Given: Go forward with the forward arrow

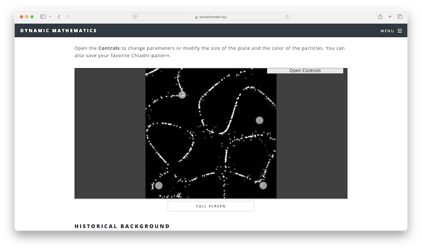Looking at the screenshot, I should click(68, 17).
